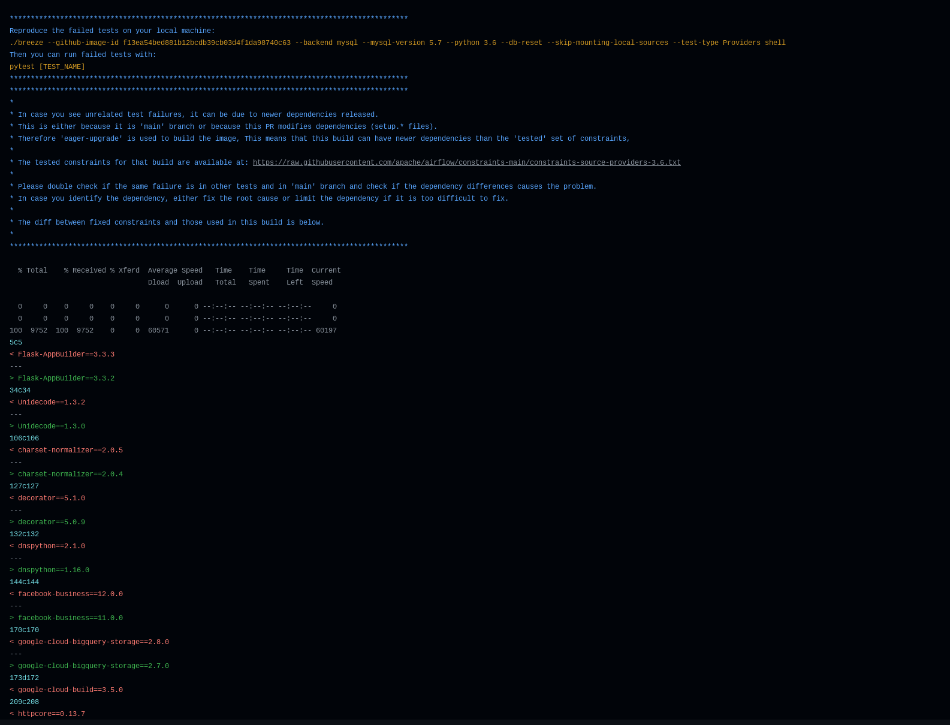Click the line mentioning 'eager-upgrade'
Screen dimensions: 950x725
(x=320, y=139)
